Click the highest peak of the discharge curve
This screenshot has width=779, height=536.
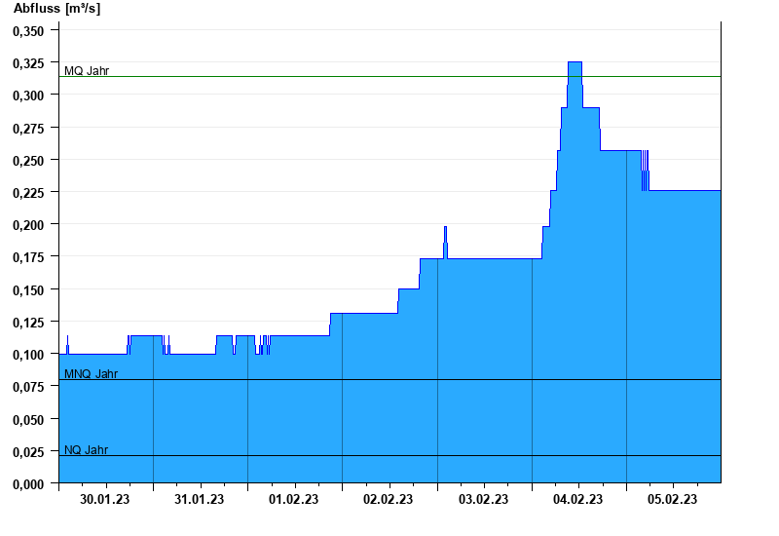click(575, 62)
